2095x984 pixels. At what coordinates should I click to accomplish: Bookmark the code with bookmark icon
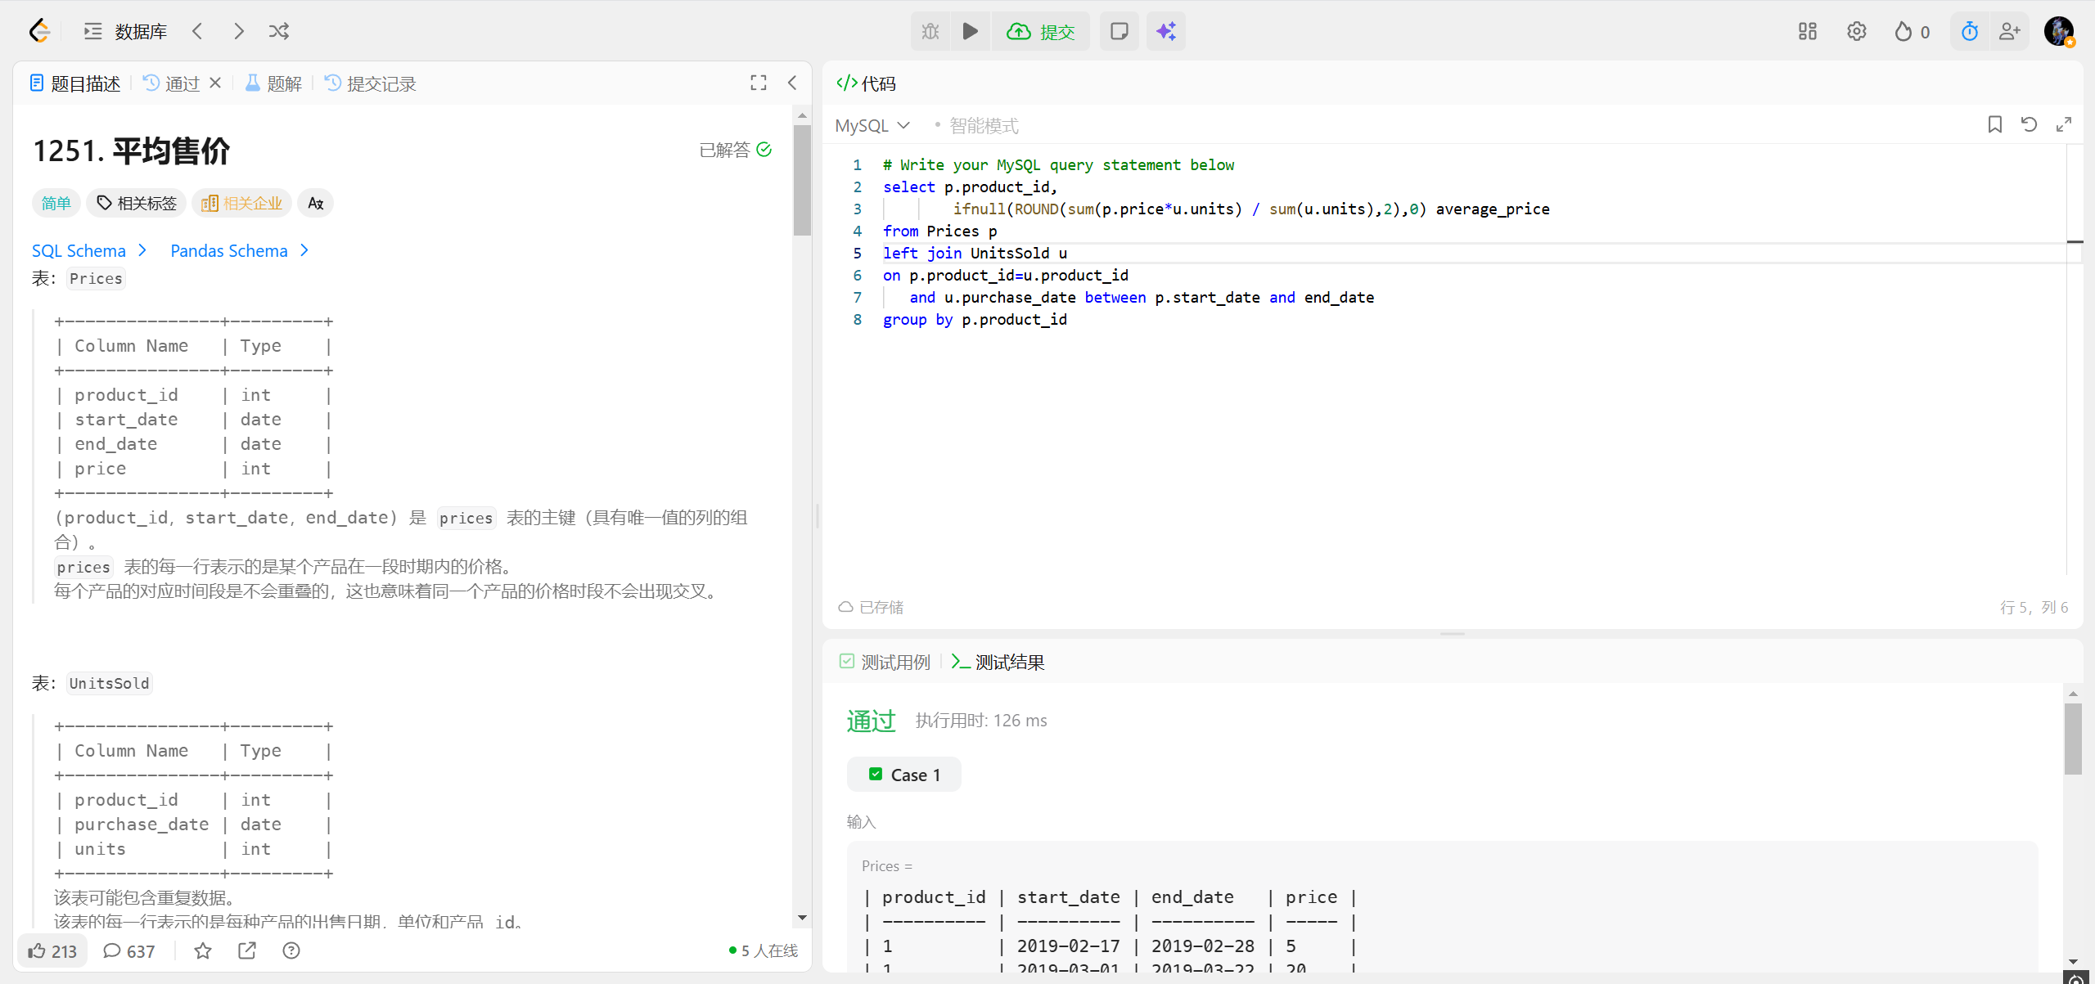[x=1994, y=124]
